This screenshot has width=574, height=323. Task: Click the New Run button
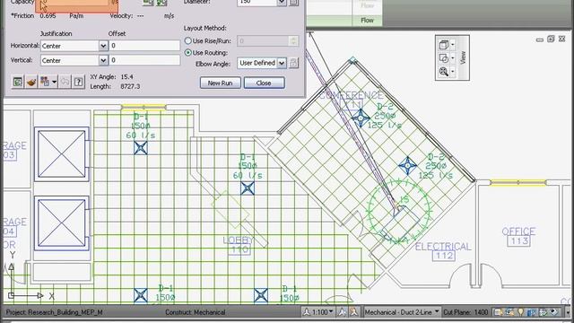pos(220,83)
